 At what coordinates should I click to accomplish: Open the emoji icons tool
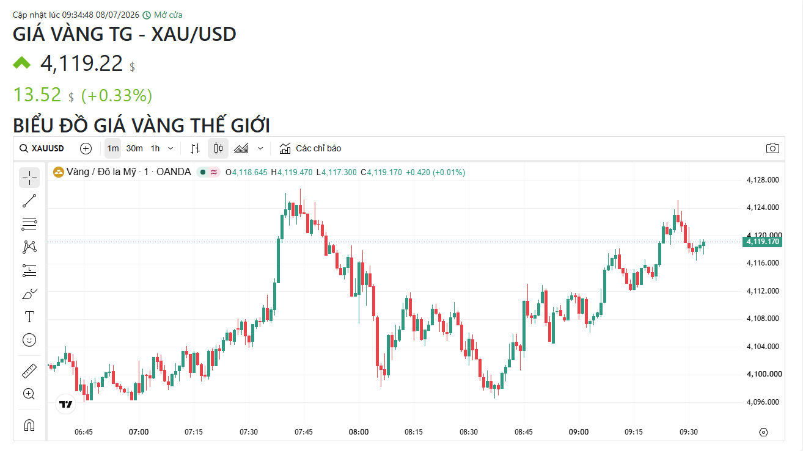pyautogui.click(x=29, y=340)
